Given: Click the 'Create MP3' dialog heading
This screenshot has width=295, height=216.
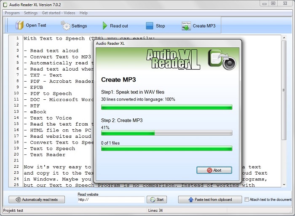Looking at the screenshot, I should 118,80.
